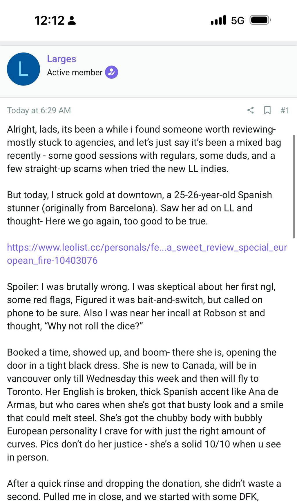Bookmark this post with the bookmark icon
This screenshot has width=297, height=502.
[x=267, y=110]
